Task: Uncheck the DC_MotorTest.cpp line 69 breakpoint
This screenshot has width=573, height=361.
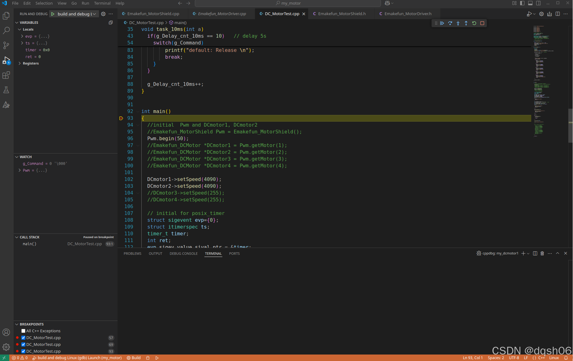Action: (x=23, y=345)
